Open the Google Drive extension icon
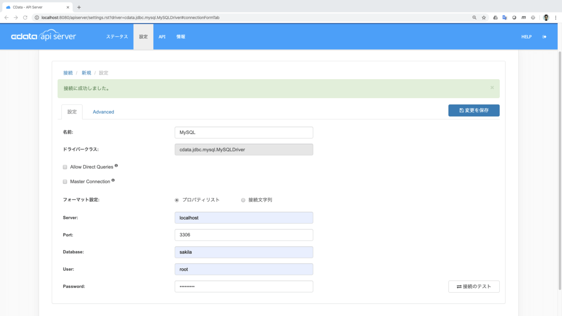Image resolution: width=562 pixels, height=316 pixels. coord(495,17)
